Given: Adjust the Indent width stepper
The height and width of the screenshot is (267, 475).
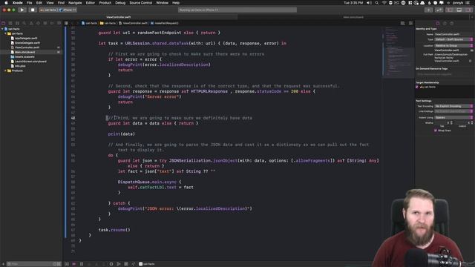Looking at the screenshot, I should 472,122.
